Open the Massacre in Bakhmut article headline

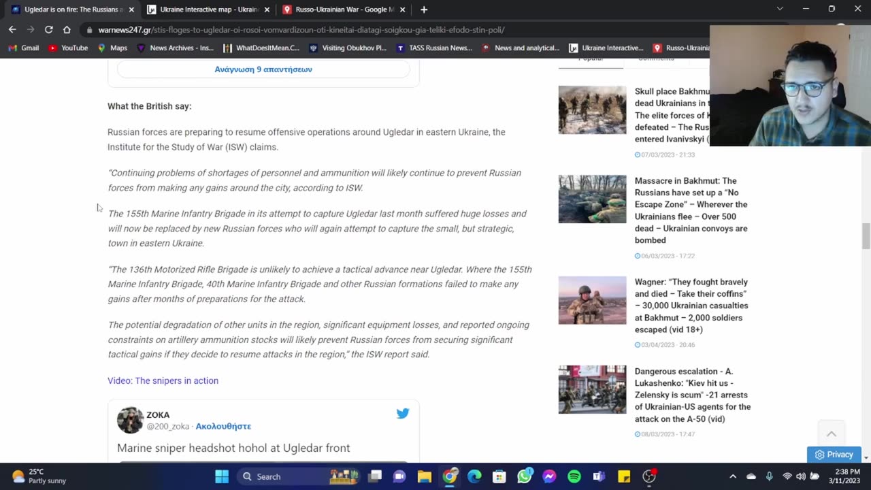click(691, 210)
